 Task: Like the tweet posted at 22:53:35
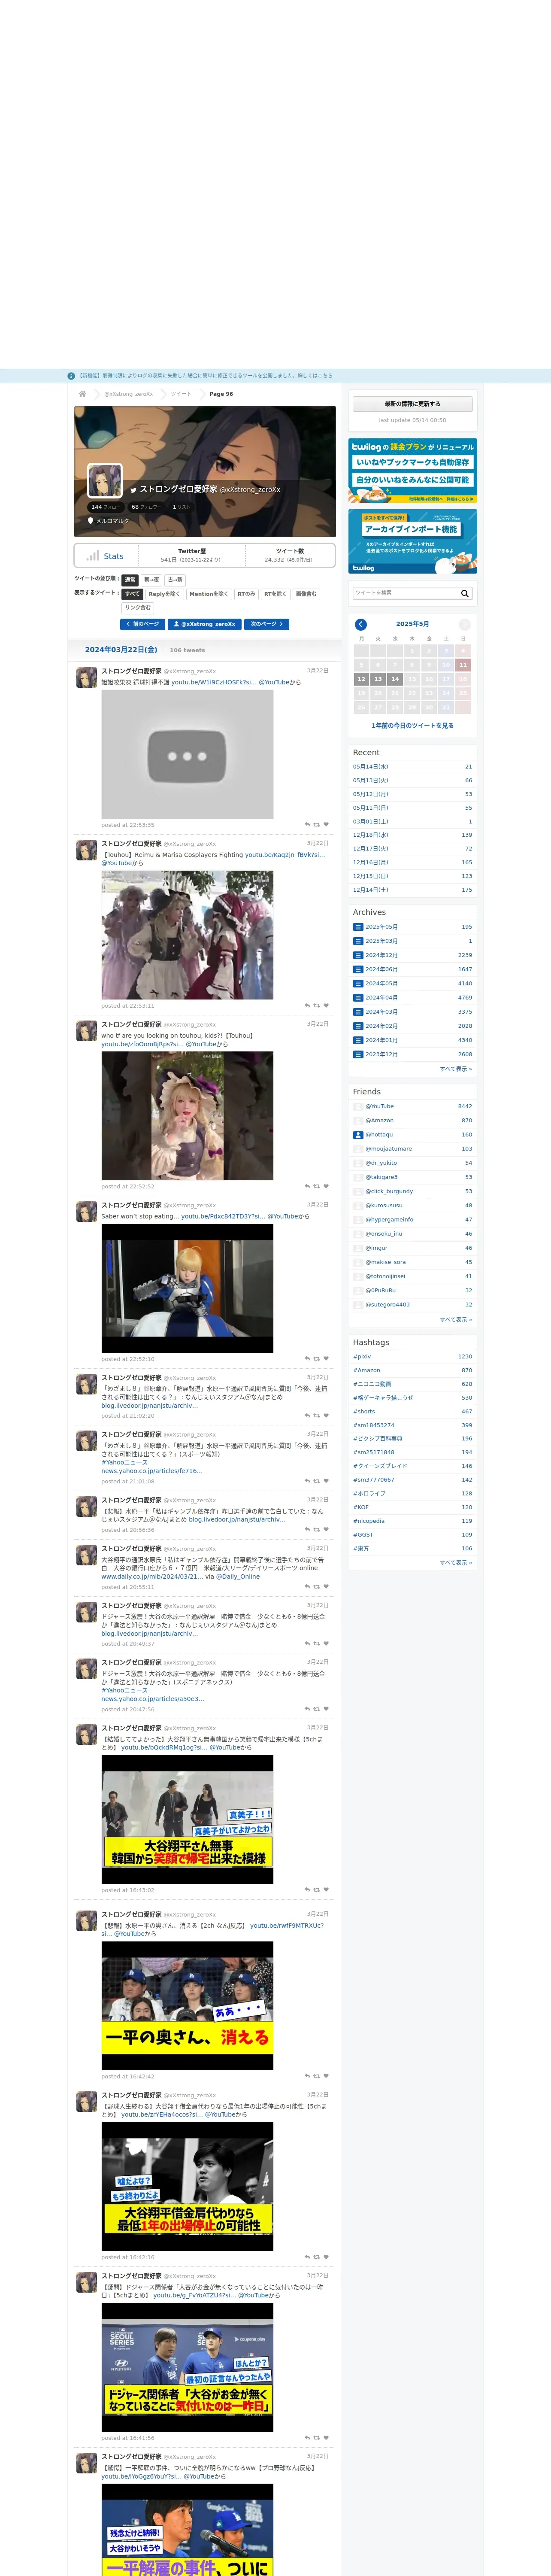(326, 825)
